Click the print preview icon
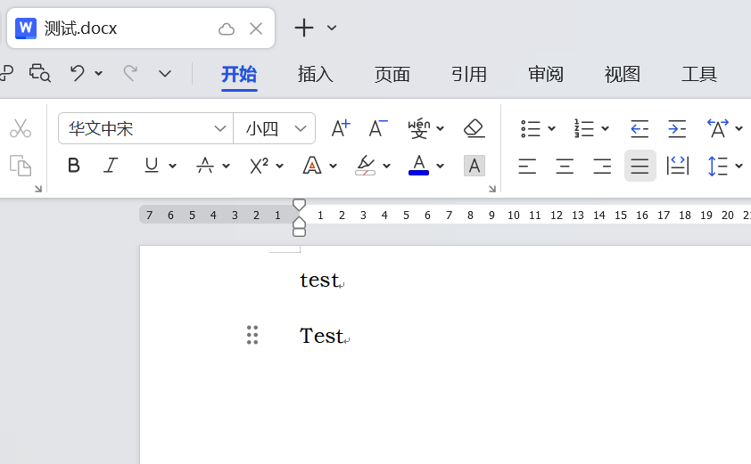The width and height of the screenshot is (751, 464). (x=39, y=74)
